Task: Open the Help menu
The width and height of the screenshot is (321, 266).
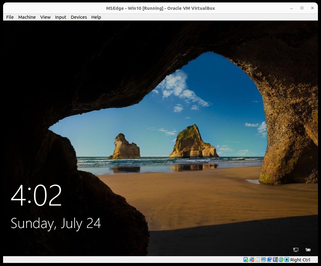Action: [96, 17]
